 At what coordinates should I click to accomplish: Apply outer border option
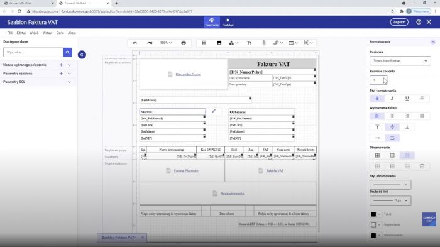click(392, 155)
